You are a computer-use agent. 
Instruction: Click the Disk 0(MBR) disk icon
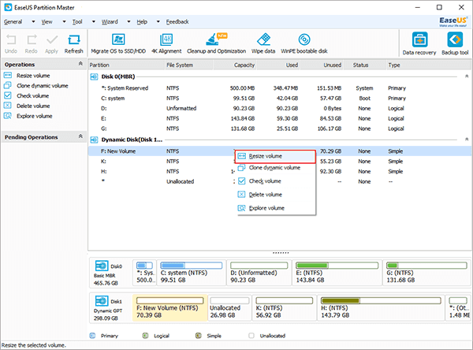(x=94, y=76)
